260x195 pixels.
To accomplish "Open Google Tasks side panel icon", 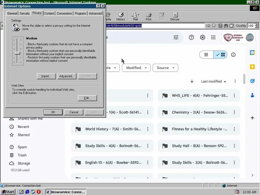I will pos(252,81).
